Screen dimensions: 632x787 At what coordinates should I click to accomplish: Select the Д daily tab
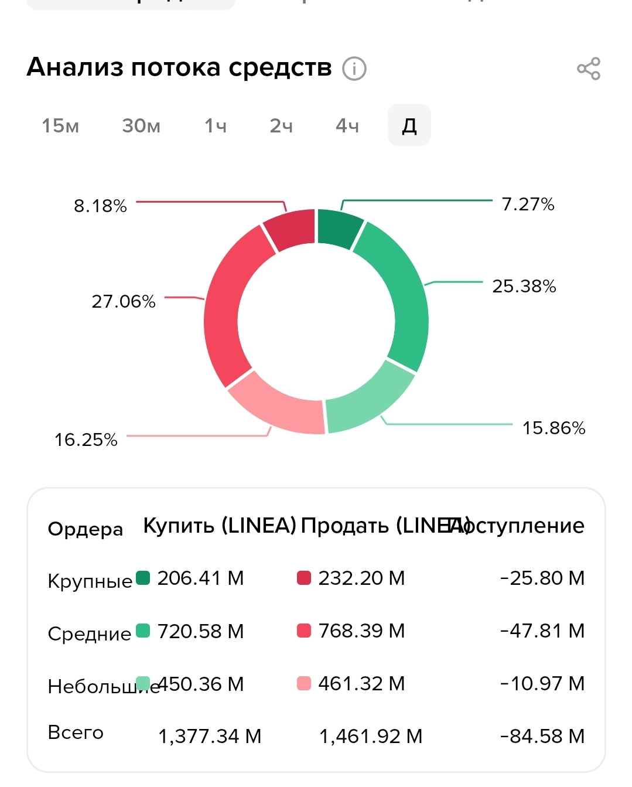[409, 125]
